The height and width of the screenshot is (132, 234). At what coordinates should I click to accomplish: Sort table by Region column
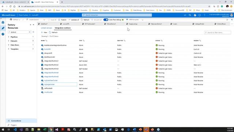(197, 41)
